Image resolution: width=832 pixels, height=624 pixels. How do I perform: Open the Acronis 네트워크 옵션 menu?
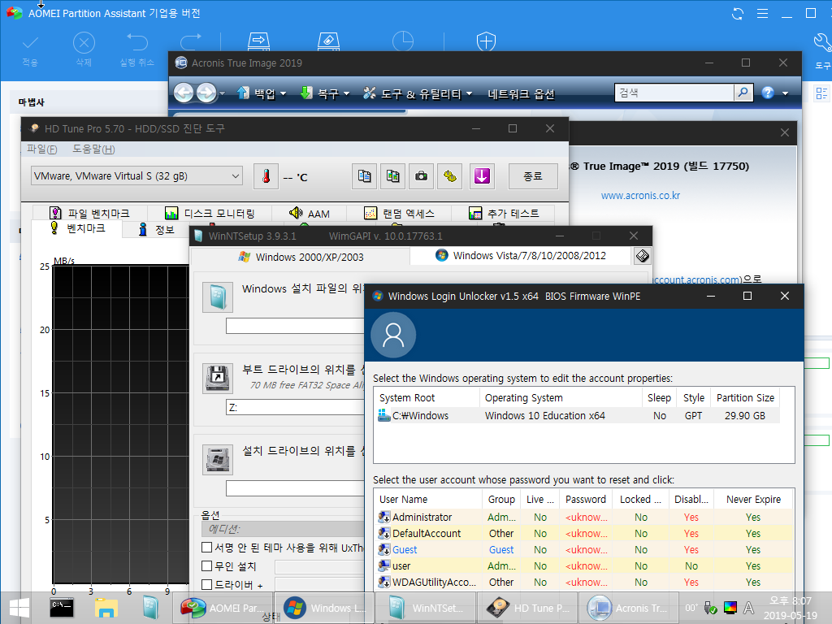(x=521, y=94)
